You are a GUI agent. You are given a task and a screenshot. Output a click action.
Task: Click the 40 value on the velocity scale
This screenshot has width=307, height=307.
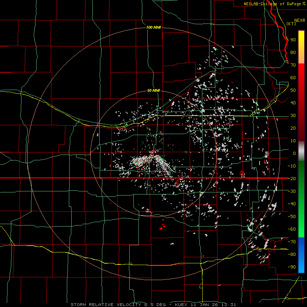[x=293, y=103]
